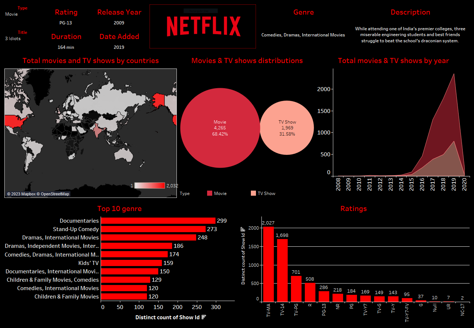Click the sort icon beside "Distinct count of Show Id" axis
474x328 pixels.
coord(204,317)
